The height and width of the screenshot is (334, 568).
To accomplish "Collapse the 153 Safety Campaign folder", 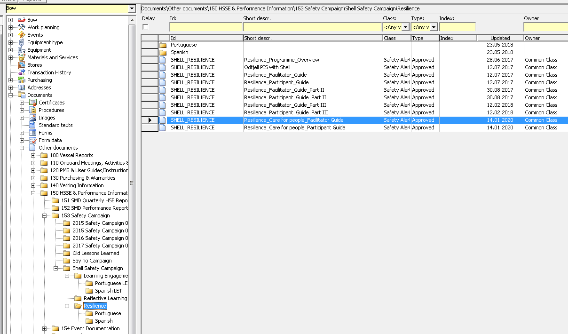I will 45,215.
